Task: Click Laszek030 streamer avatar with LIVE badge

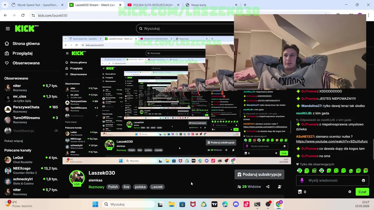Action: (77, 178)
